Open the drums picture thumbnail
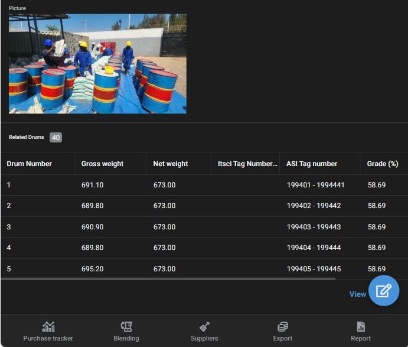The height and width of the screenshot is (347, 408). click(x=97, y=64)
